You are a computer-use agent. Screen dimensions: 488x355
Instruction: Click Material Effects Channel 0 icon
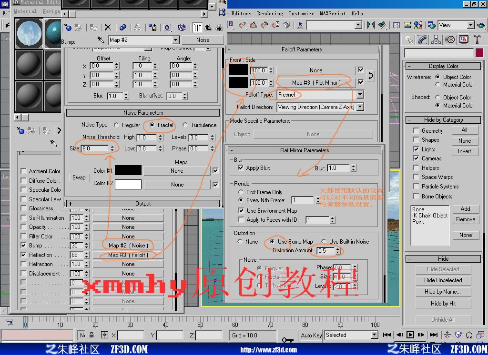pos(167,27)
